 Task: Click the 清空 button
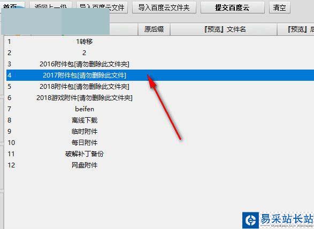(279, 7)
